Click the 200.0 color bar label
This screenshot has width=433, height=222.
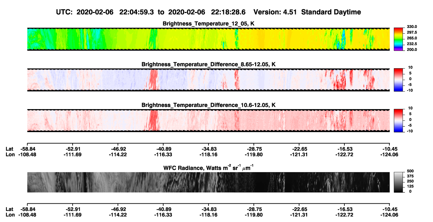click(x=412, y=49)
